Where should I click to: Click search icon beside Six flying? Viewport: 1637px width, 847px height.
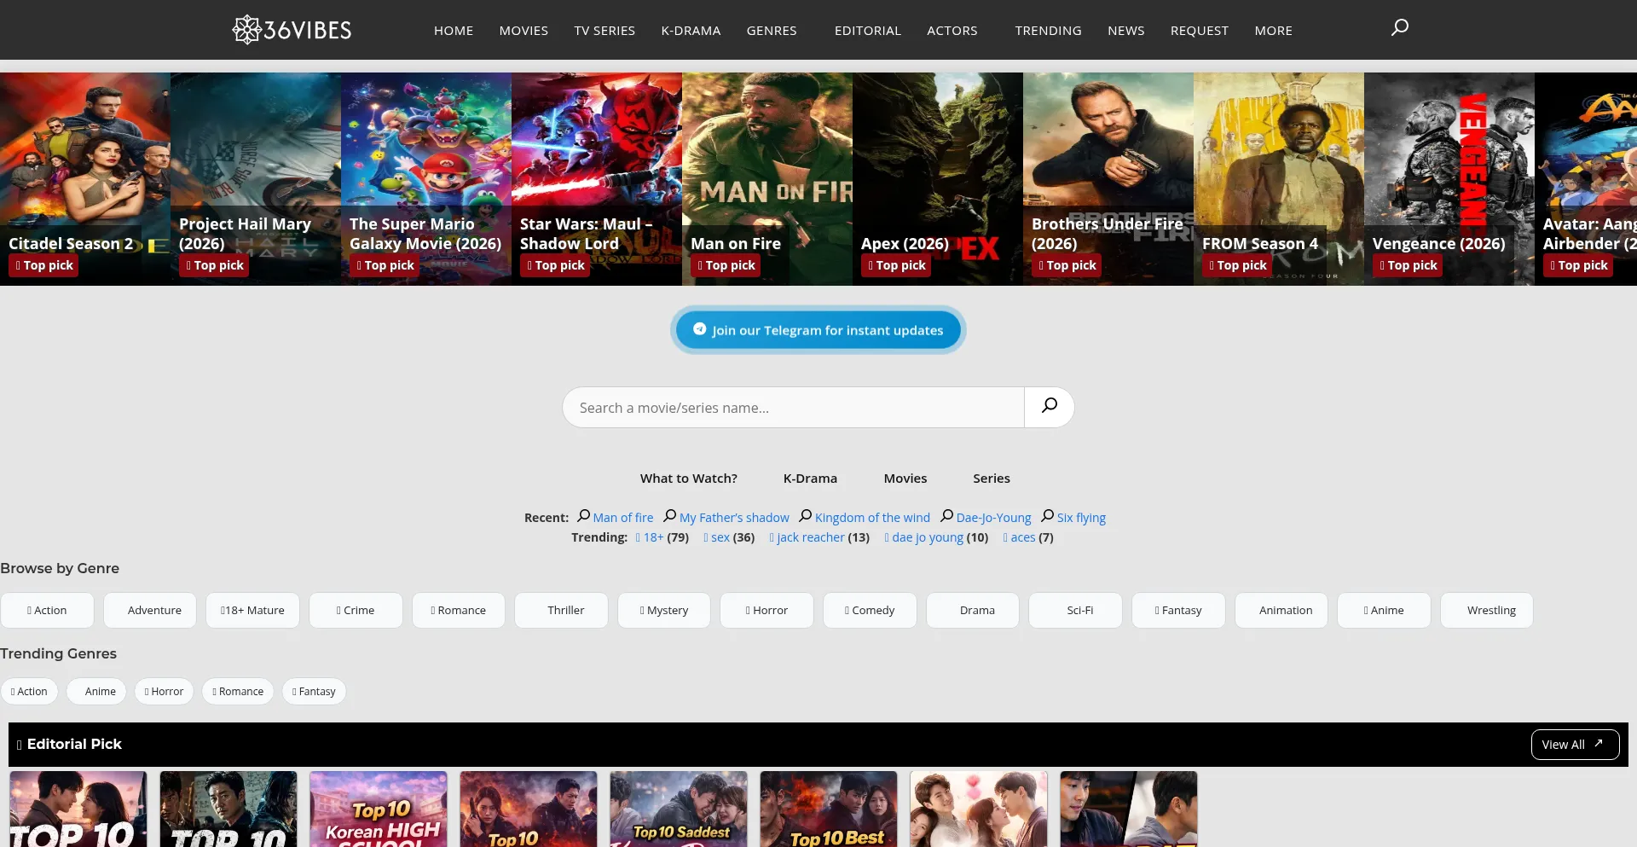(1048, 516)
